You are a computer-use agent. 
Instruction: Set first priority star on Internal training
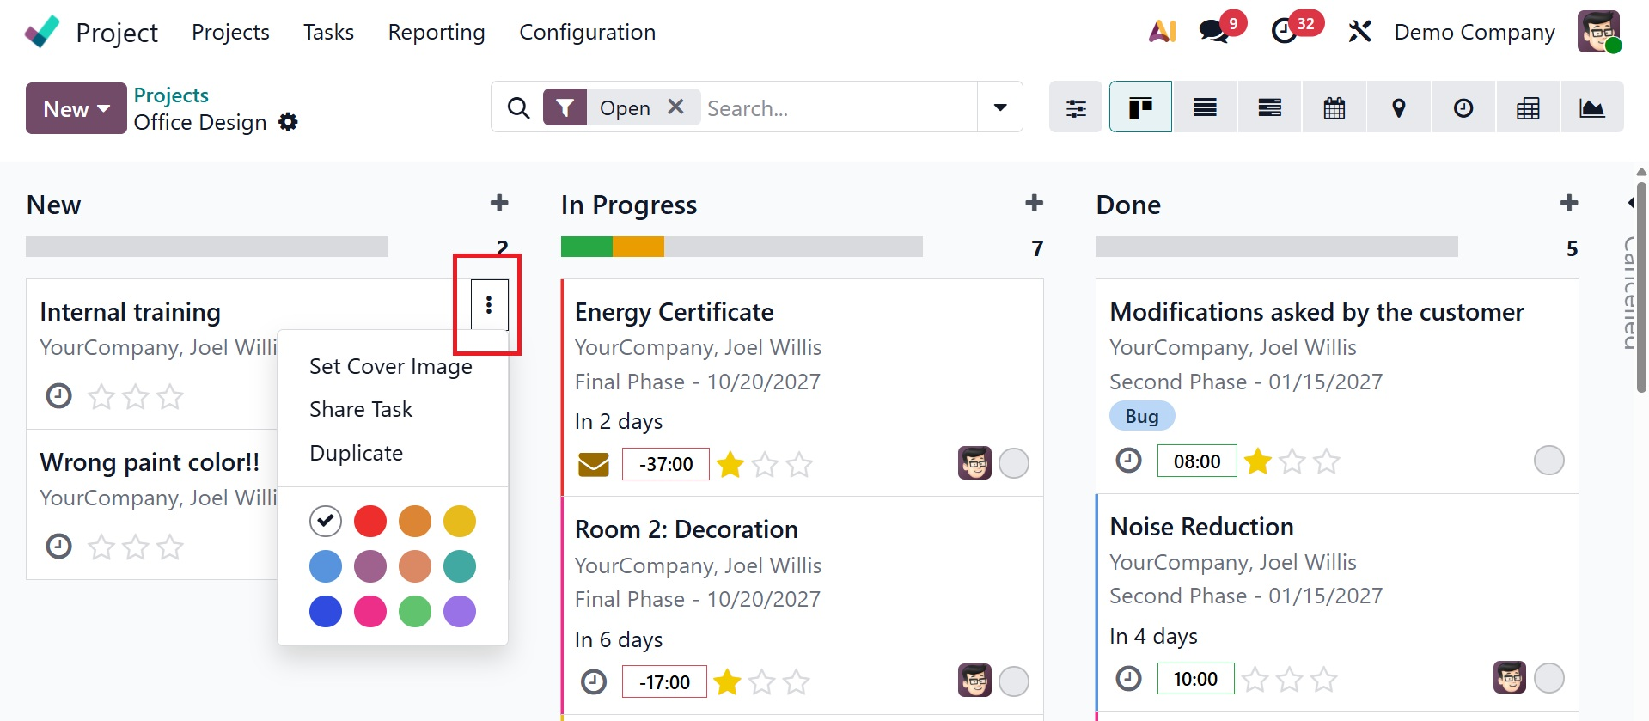(x=101, y=397)
